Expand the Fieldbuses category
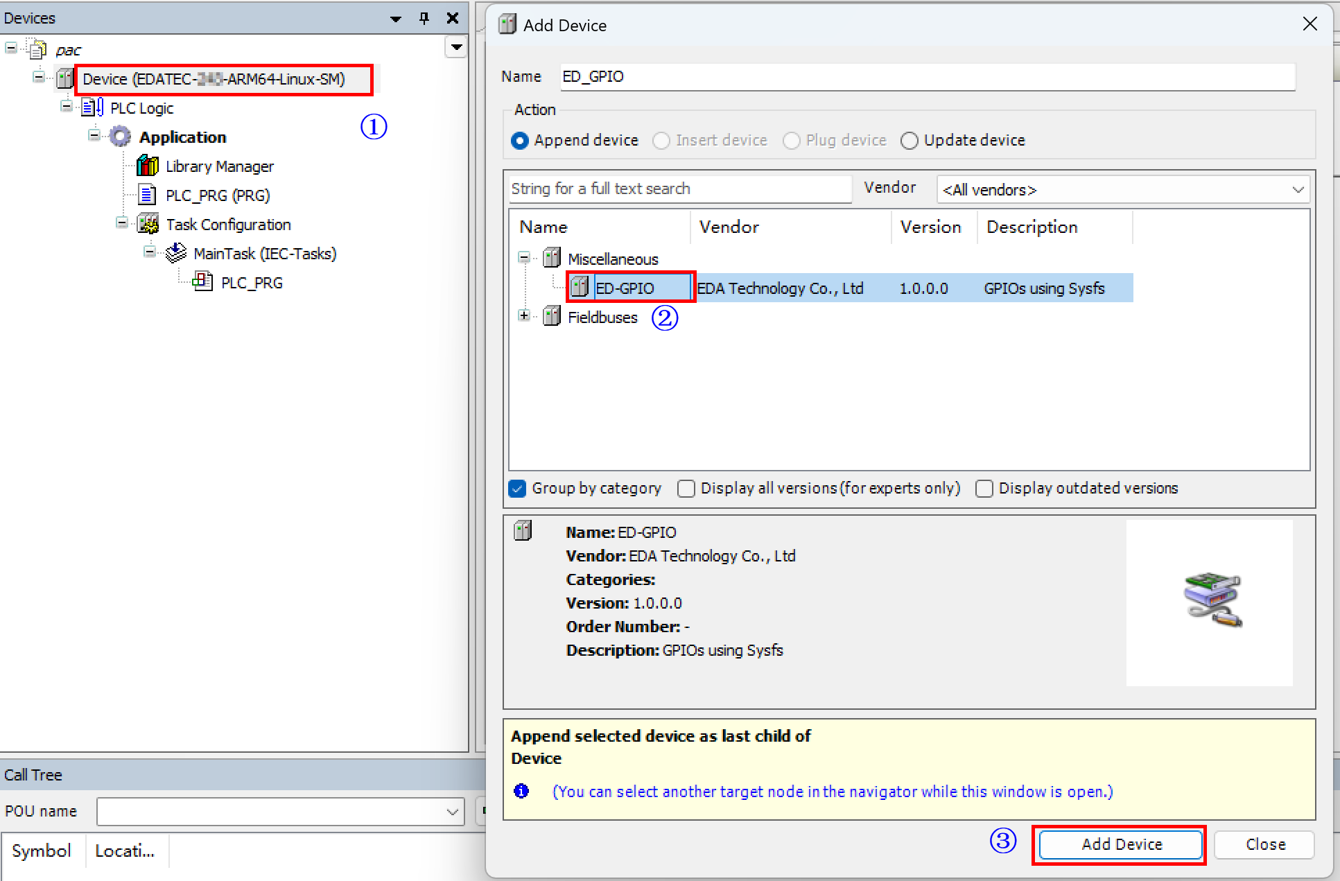1340x881 pixels. 524,316
